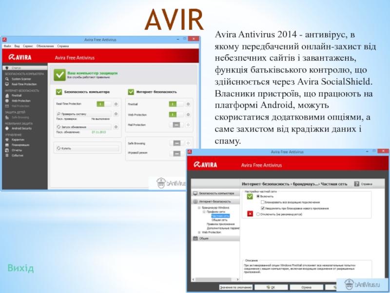Open Real-Time Protection in the sidebar
The height and width of the screenshot is (293, 390).
tap(24, 84)
